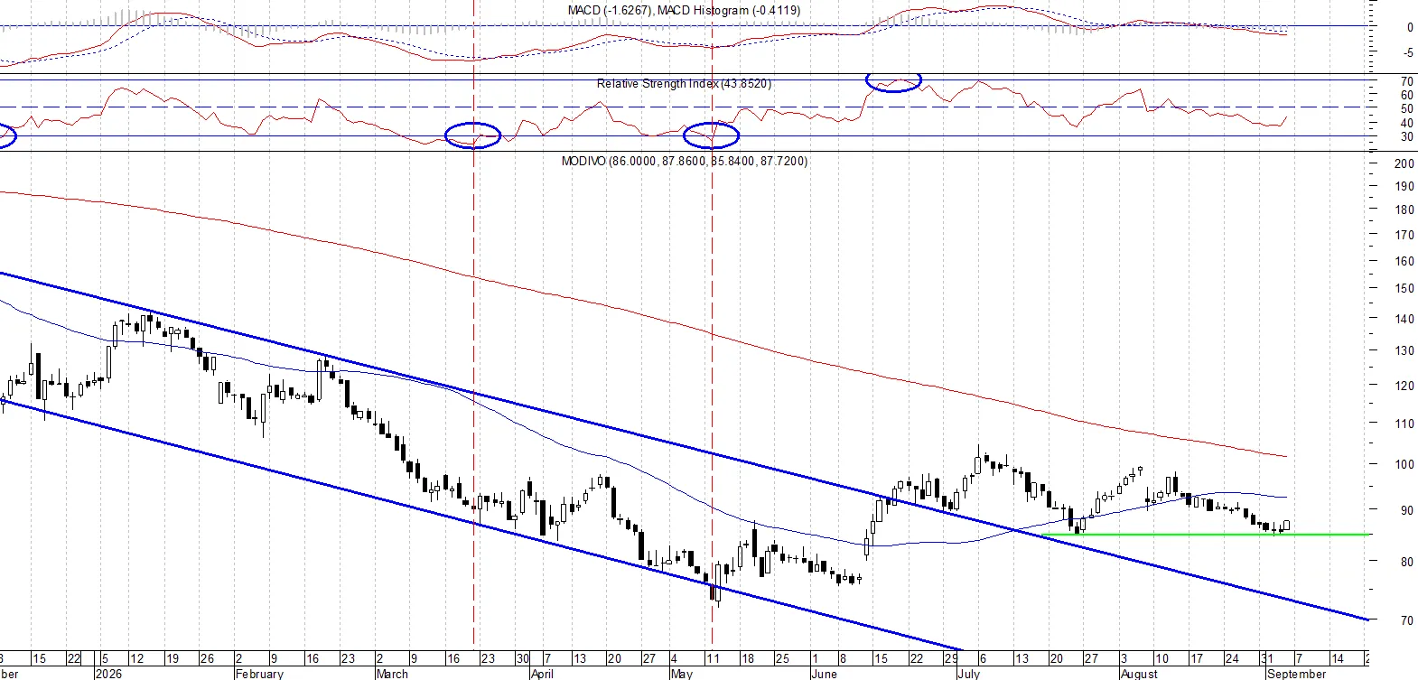Select the 190 price axis value
Viewport: 1418px width, 680px height.
click(x=1404, y=187)
